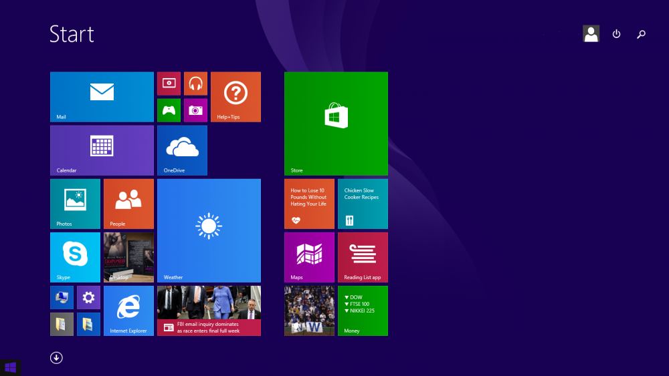Screen dimensions: 669x376
Task: Open the Sports photo tile
Action: click(x=309, y=311)
